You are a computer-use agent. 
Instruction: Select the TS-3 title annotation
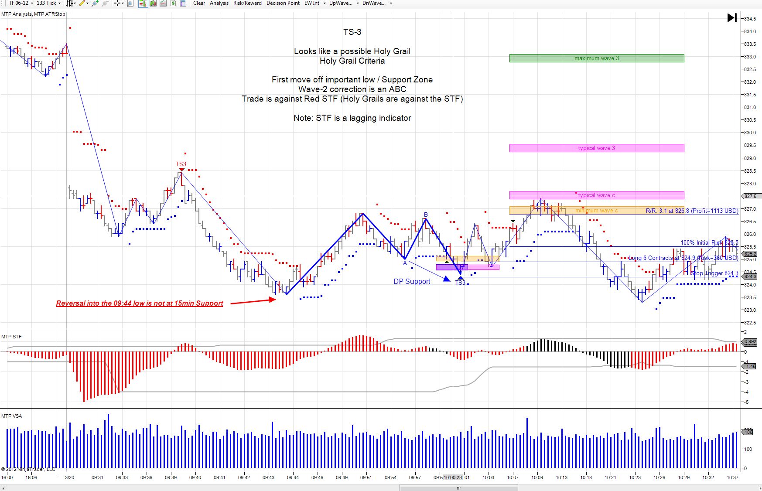[352, 32]
